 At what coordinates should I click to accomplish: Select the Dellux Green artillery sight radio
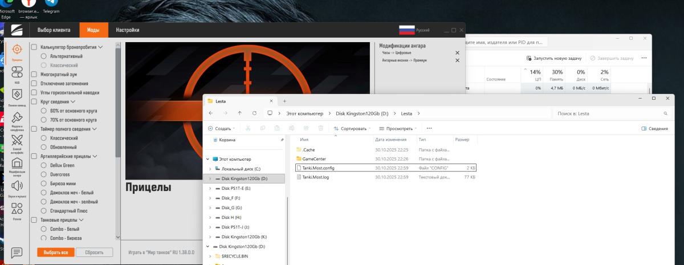coord(44,165)
